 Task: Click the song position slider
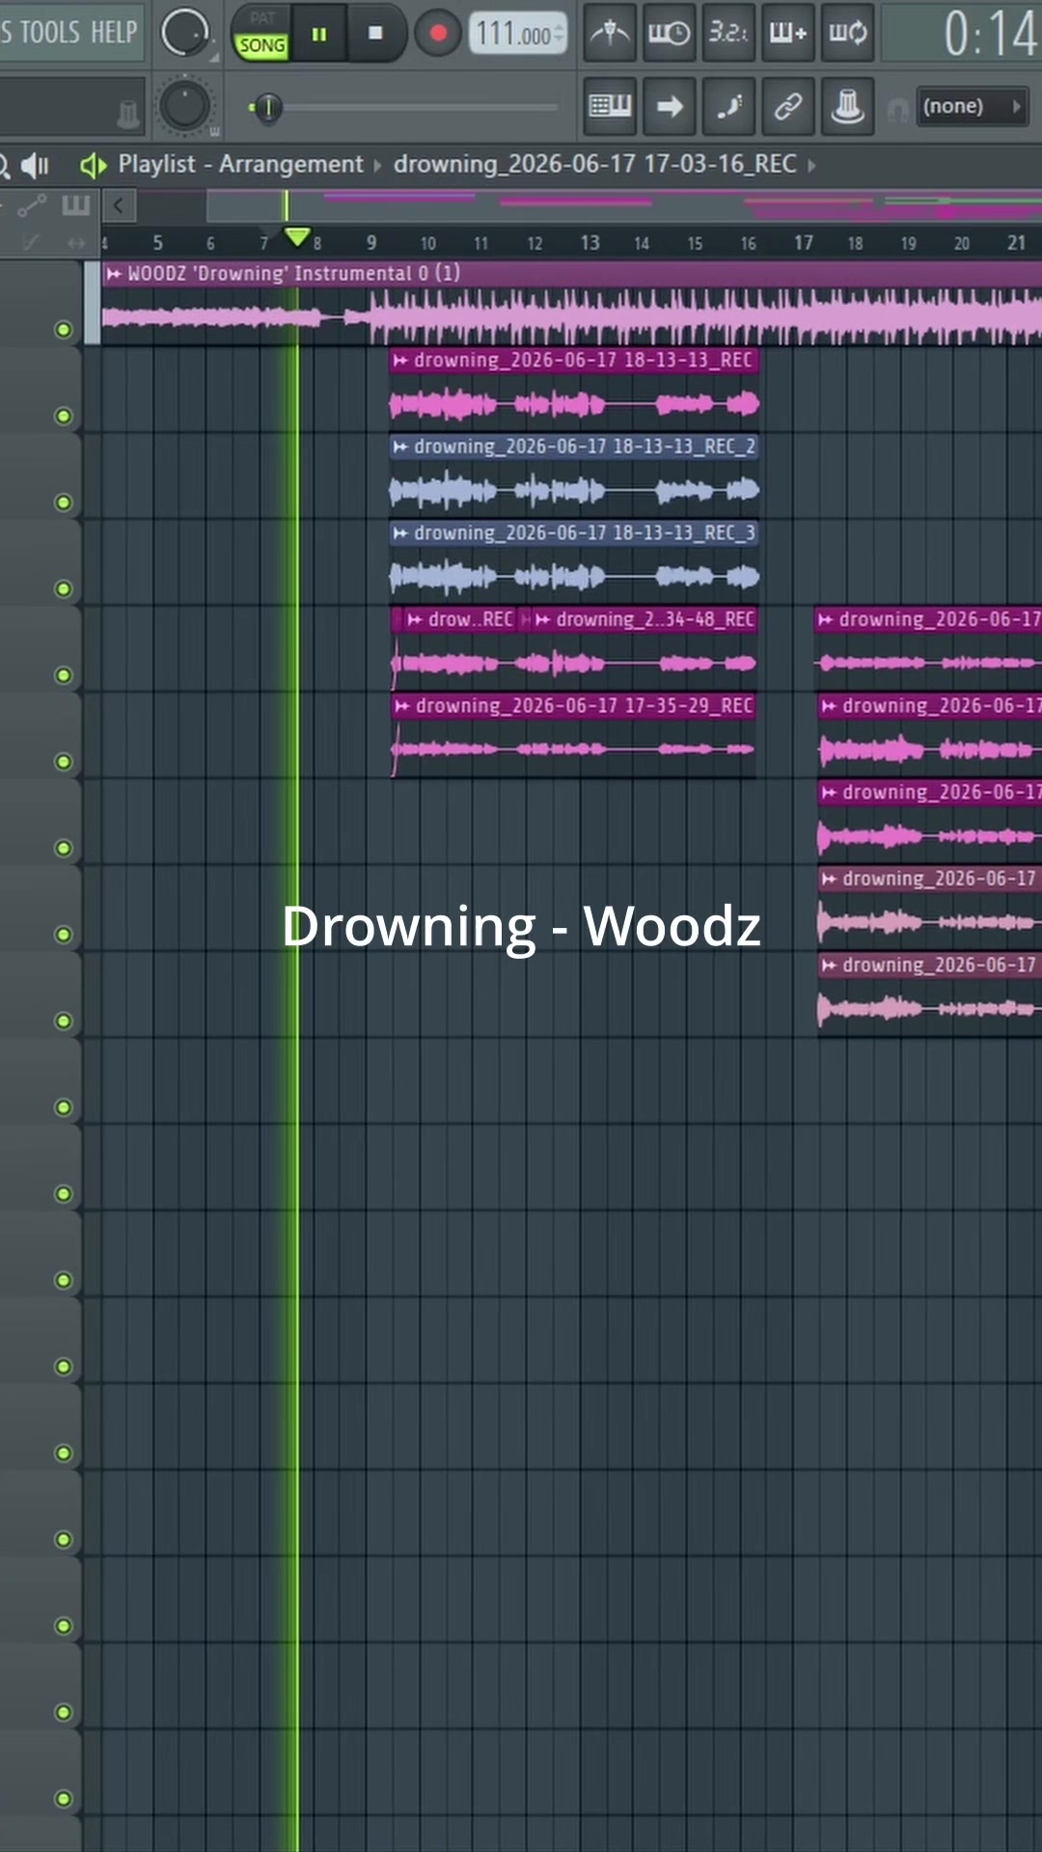coord(403,107)
